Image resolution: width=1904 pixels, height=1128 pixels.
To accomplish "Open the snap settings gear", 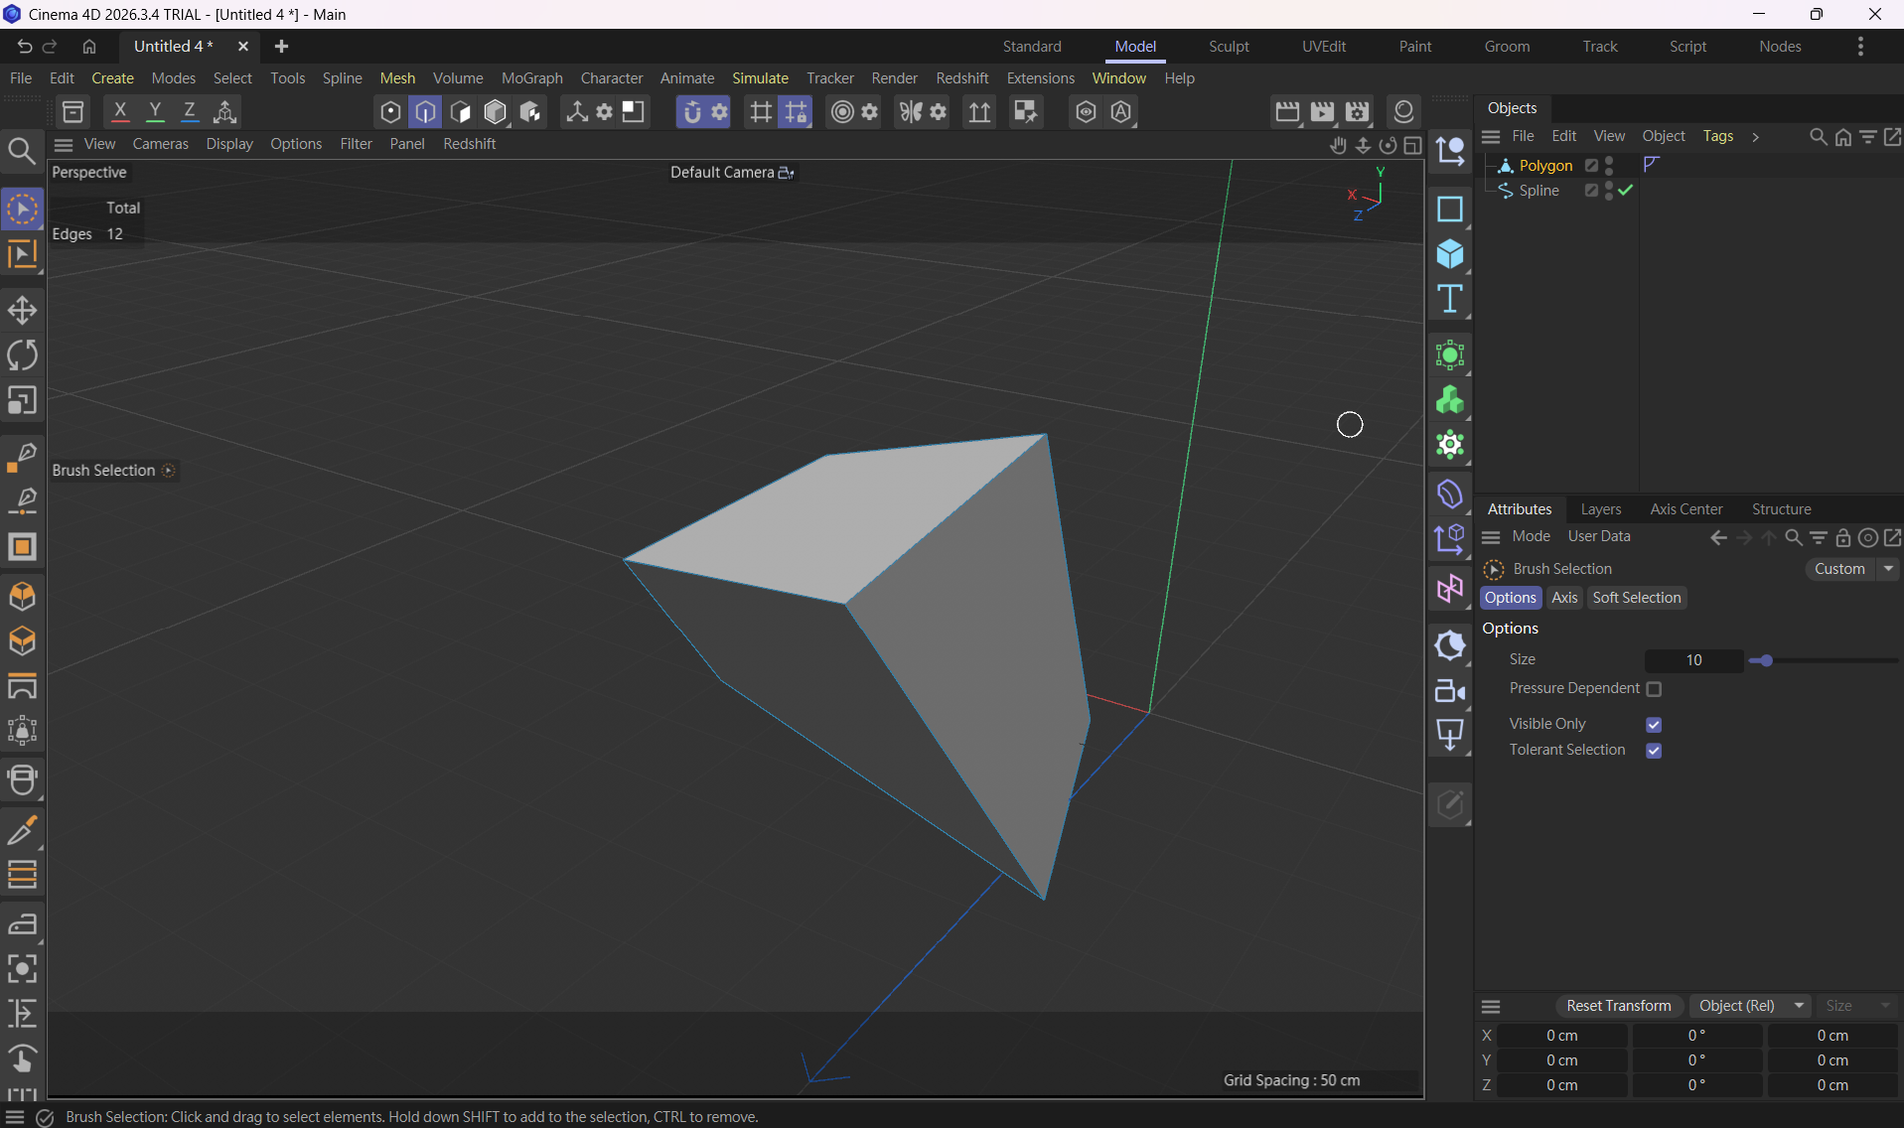I will pyautogui.click(x=720, y=112).
